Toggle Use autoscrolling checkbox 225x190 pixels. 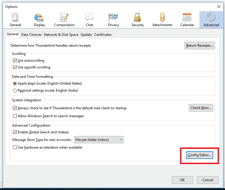coord(15,60)
